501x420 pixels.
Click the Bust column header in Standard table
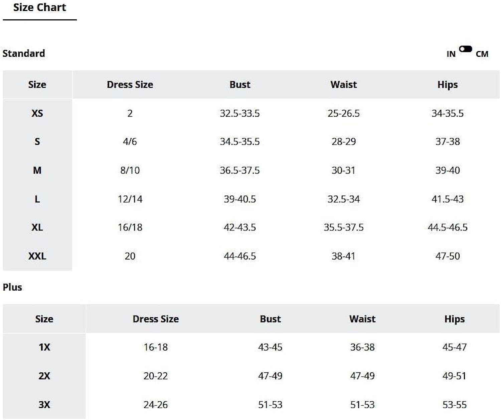coord(240,85)
